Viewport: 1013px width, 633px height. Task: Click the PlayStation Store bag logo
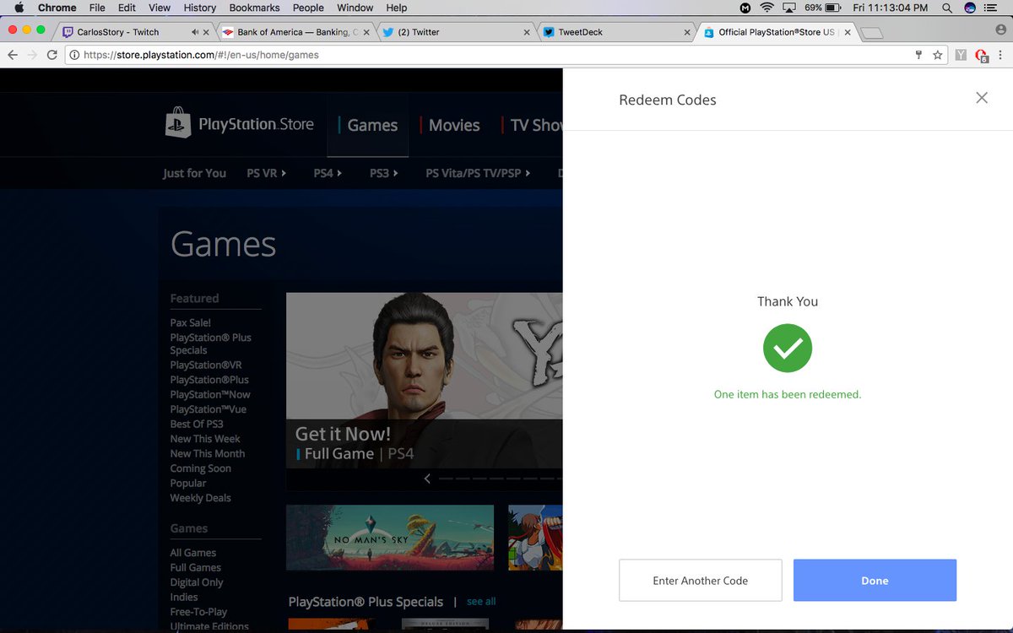(178, 123)
